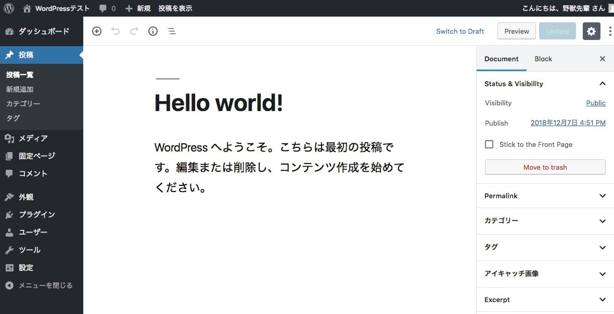Click Switch to Draft
614x314 pixels.
tap(460, 31)
